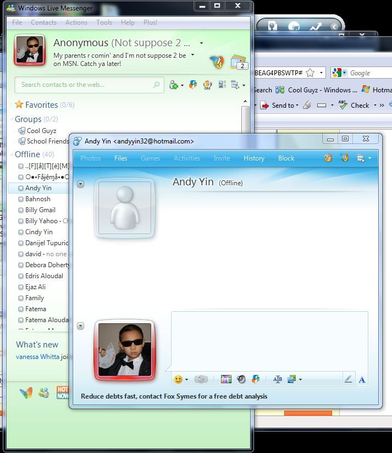Click the color scheme paintbrush in conversation window
The height and width of the screenshot is (453, 392).
[345, 158]
